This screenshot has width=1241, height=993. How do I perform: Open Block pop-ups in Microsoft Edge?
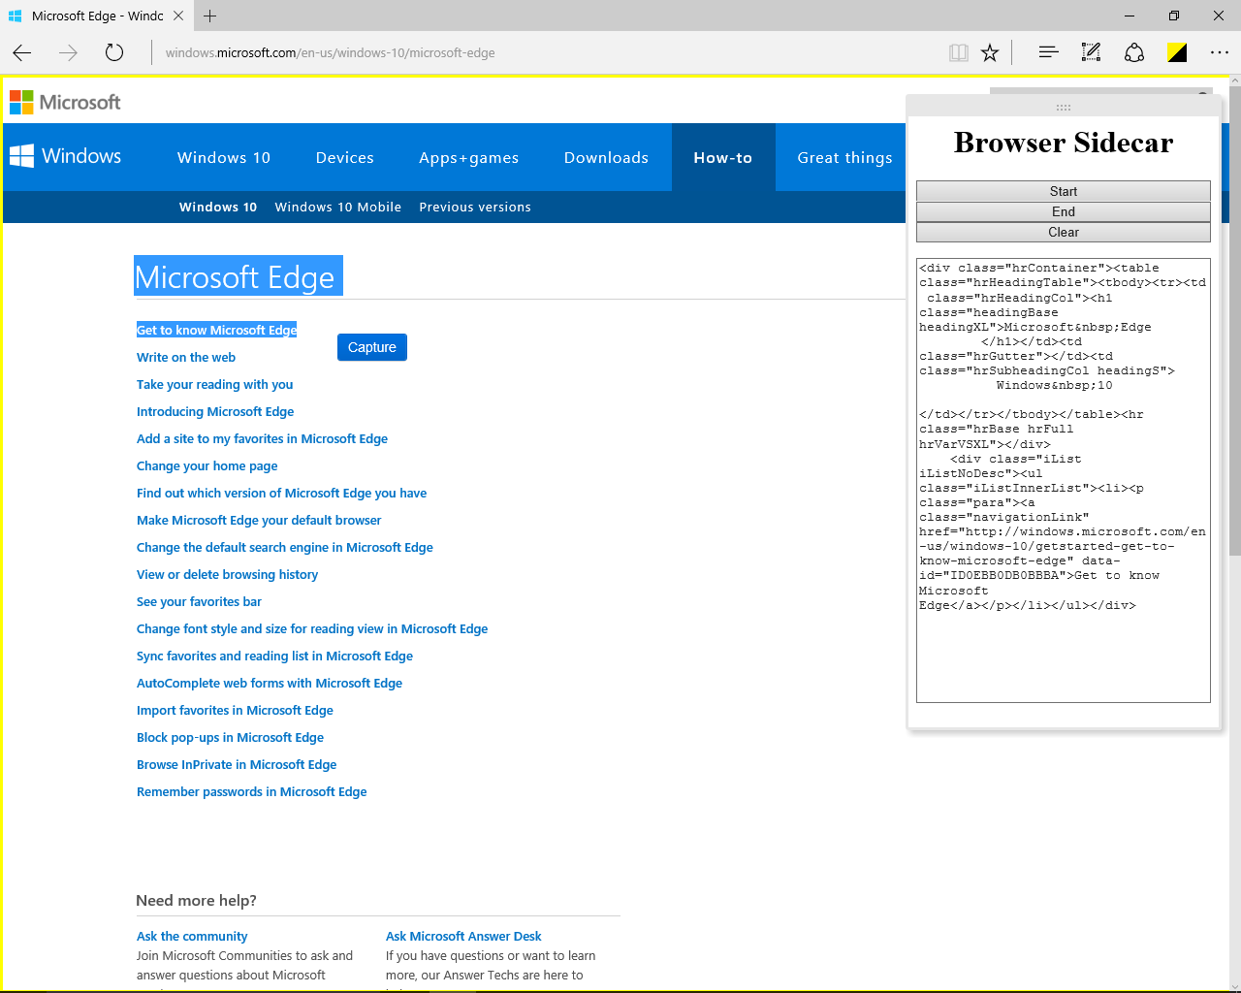point(230,737)
